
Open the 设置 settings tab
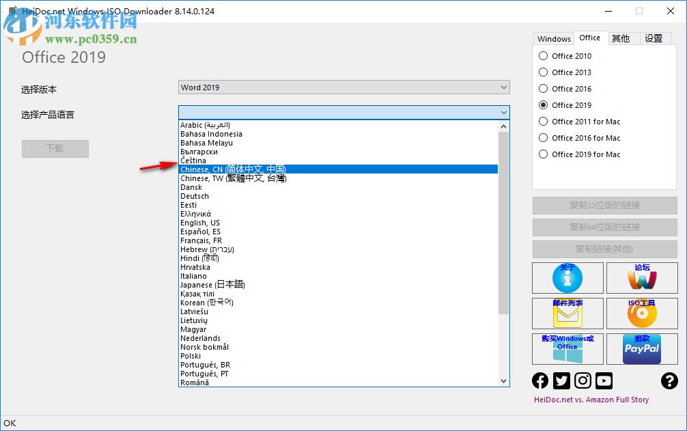coord(654,38)
